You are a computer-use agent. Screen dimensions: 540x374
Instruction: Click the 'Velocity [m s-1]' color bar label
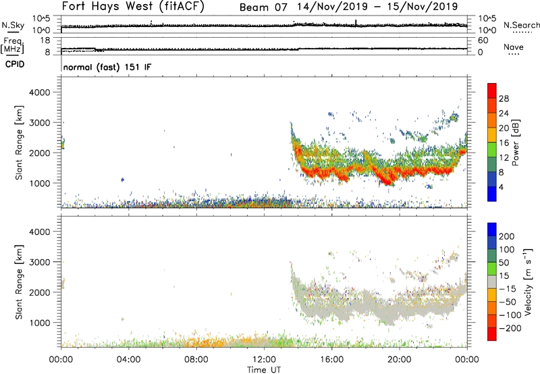[528, 282]
